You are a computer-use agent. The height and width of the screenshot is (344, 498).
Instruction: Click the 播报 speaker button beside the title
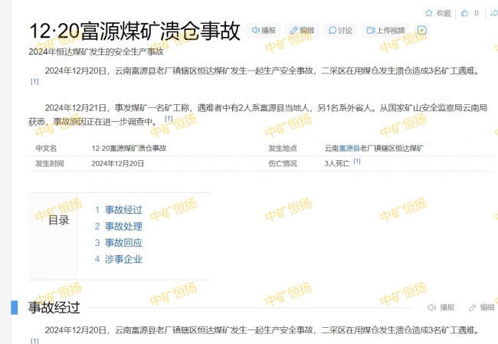pyautogui.click(x=263, y=31)
